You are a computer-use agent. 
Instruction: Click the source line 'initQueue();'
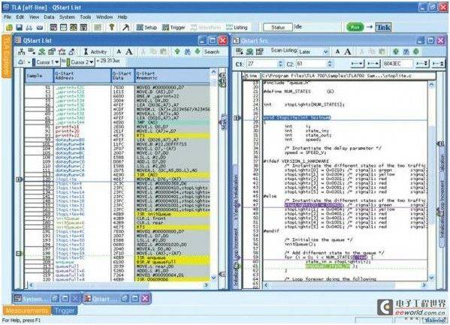301,244
